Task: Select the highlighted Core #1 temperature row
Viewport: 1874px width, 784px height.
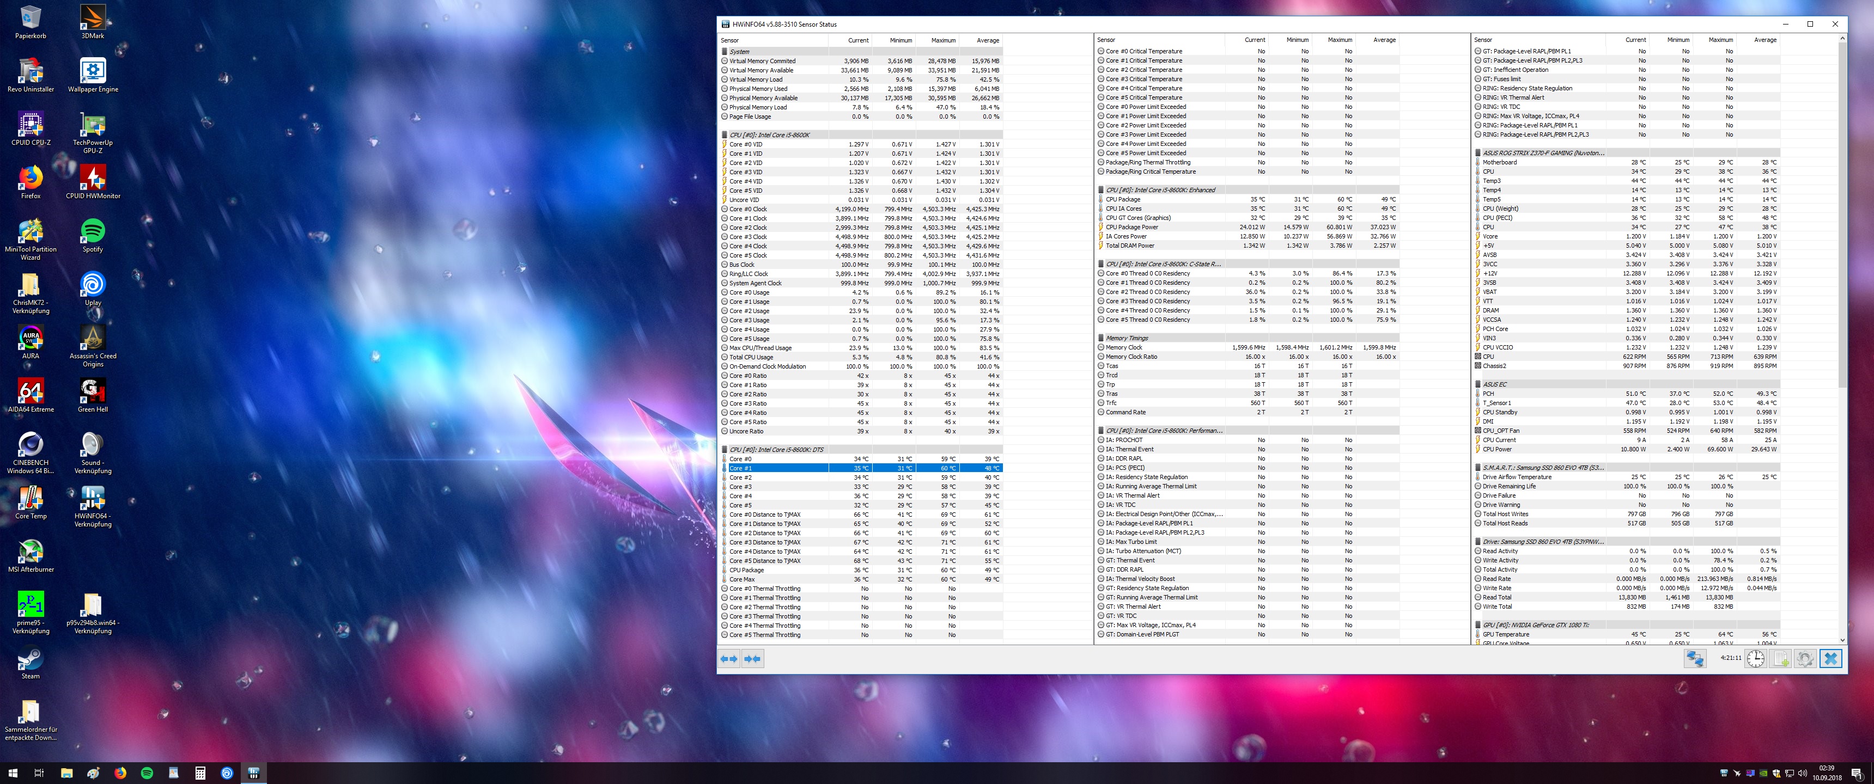Action: 861,468
